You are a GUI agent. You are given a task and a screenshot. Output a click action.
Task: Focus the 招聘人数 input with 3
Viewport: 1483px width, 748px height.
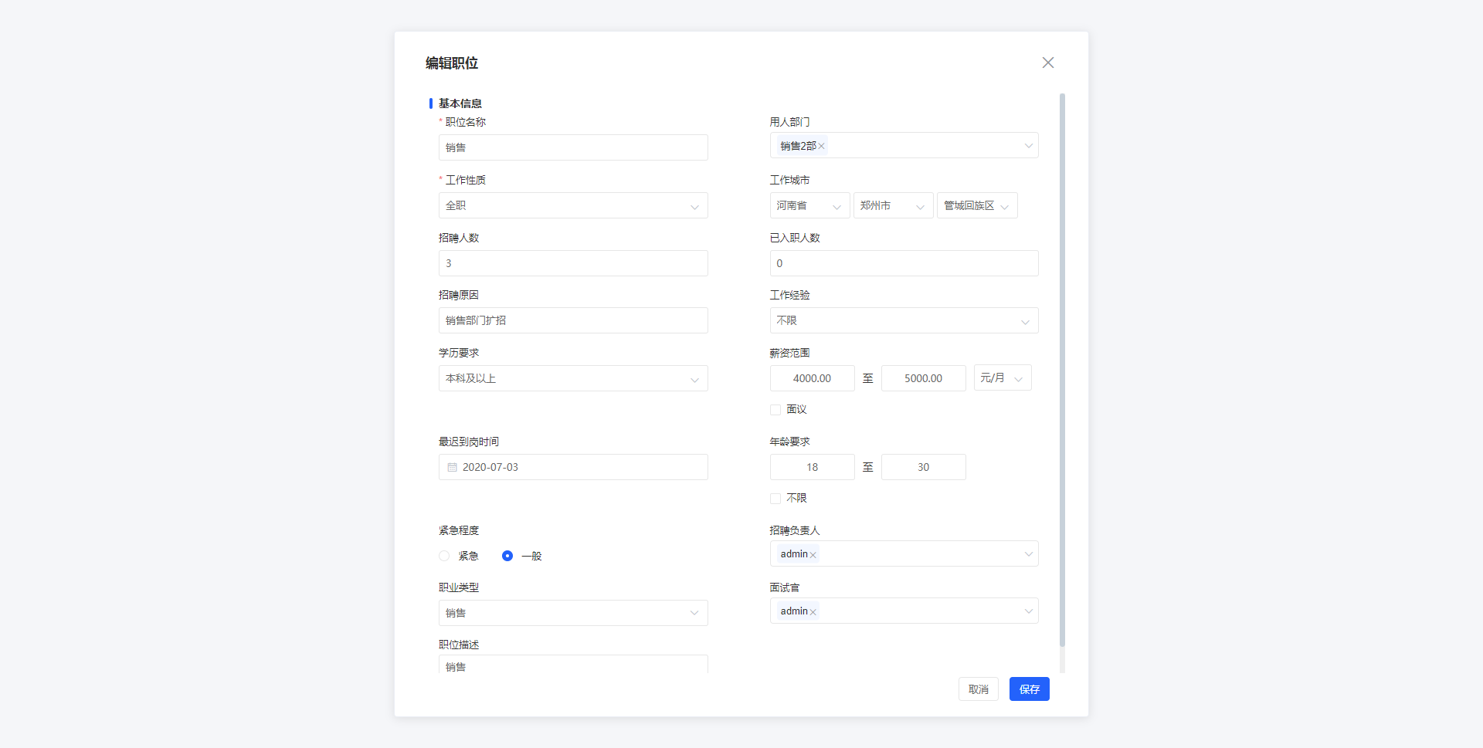click(x=573, y=263)
